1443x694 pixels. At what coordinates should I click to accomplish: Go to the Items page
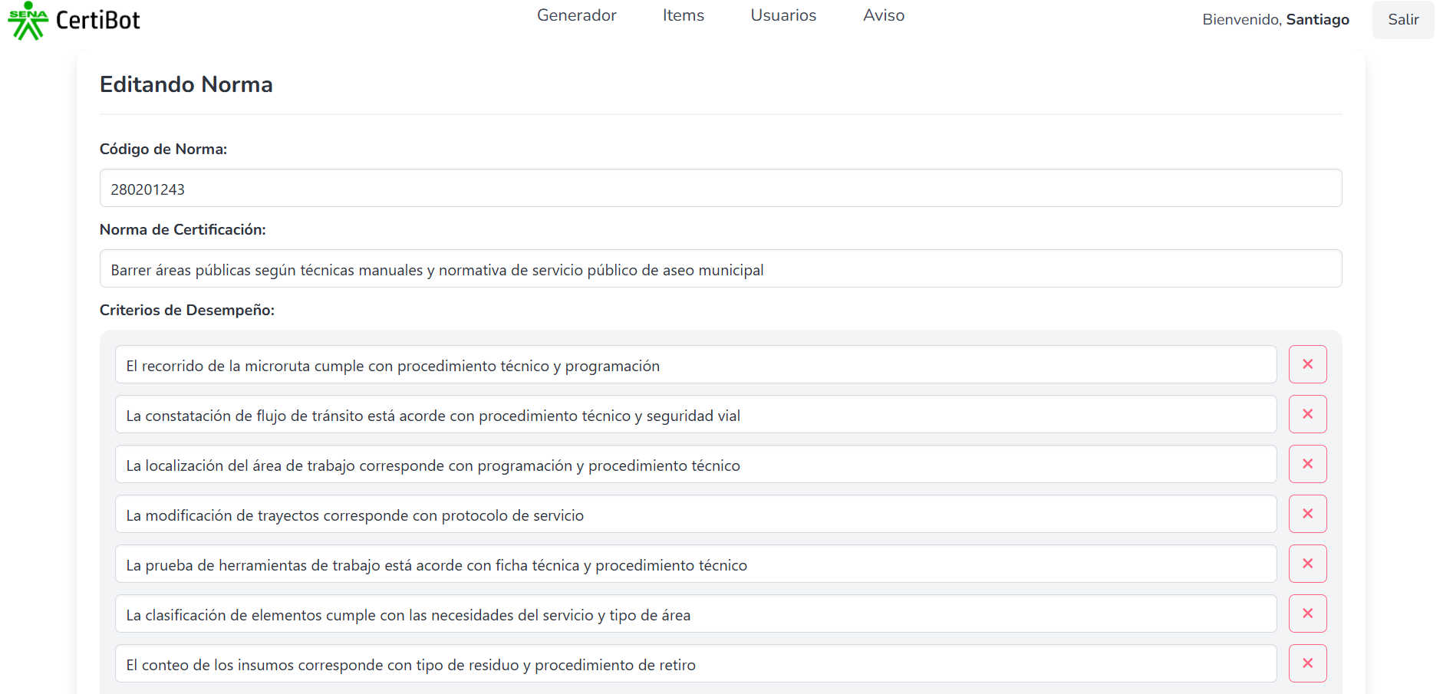point(683,15)
